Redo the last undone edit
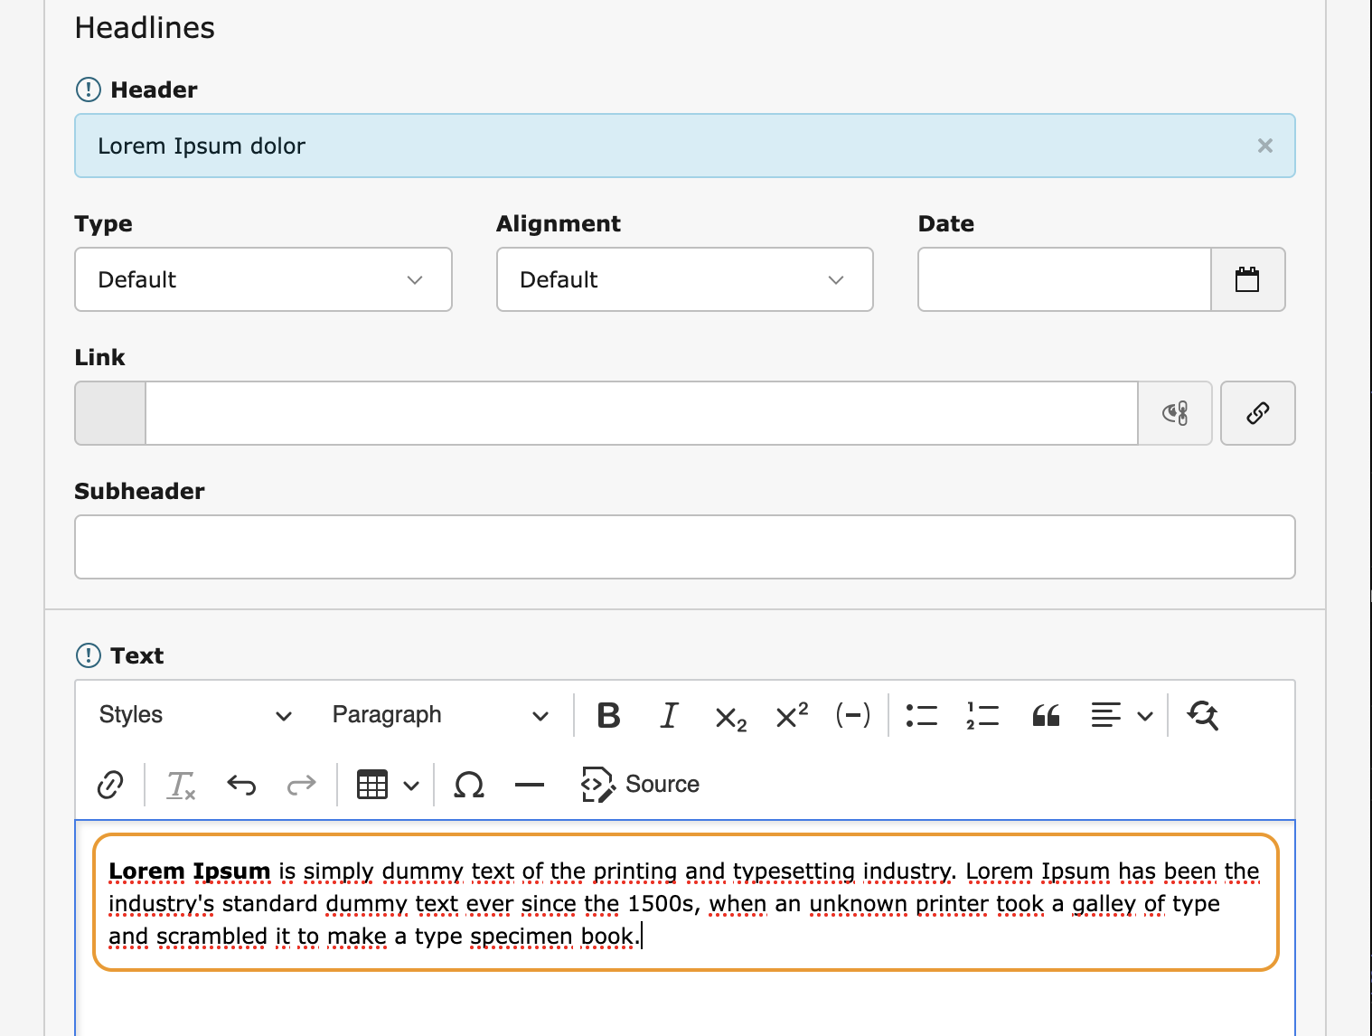The height and width of the screenshot is (1036, 1372). click(301, 784)
